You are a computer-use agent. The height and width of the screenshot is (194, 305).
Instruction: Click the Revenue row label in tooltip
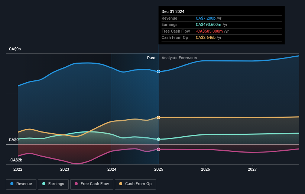tap(169, 18)
